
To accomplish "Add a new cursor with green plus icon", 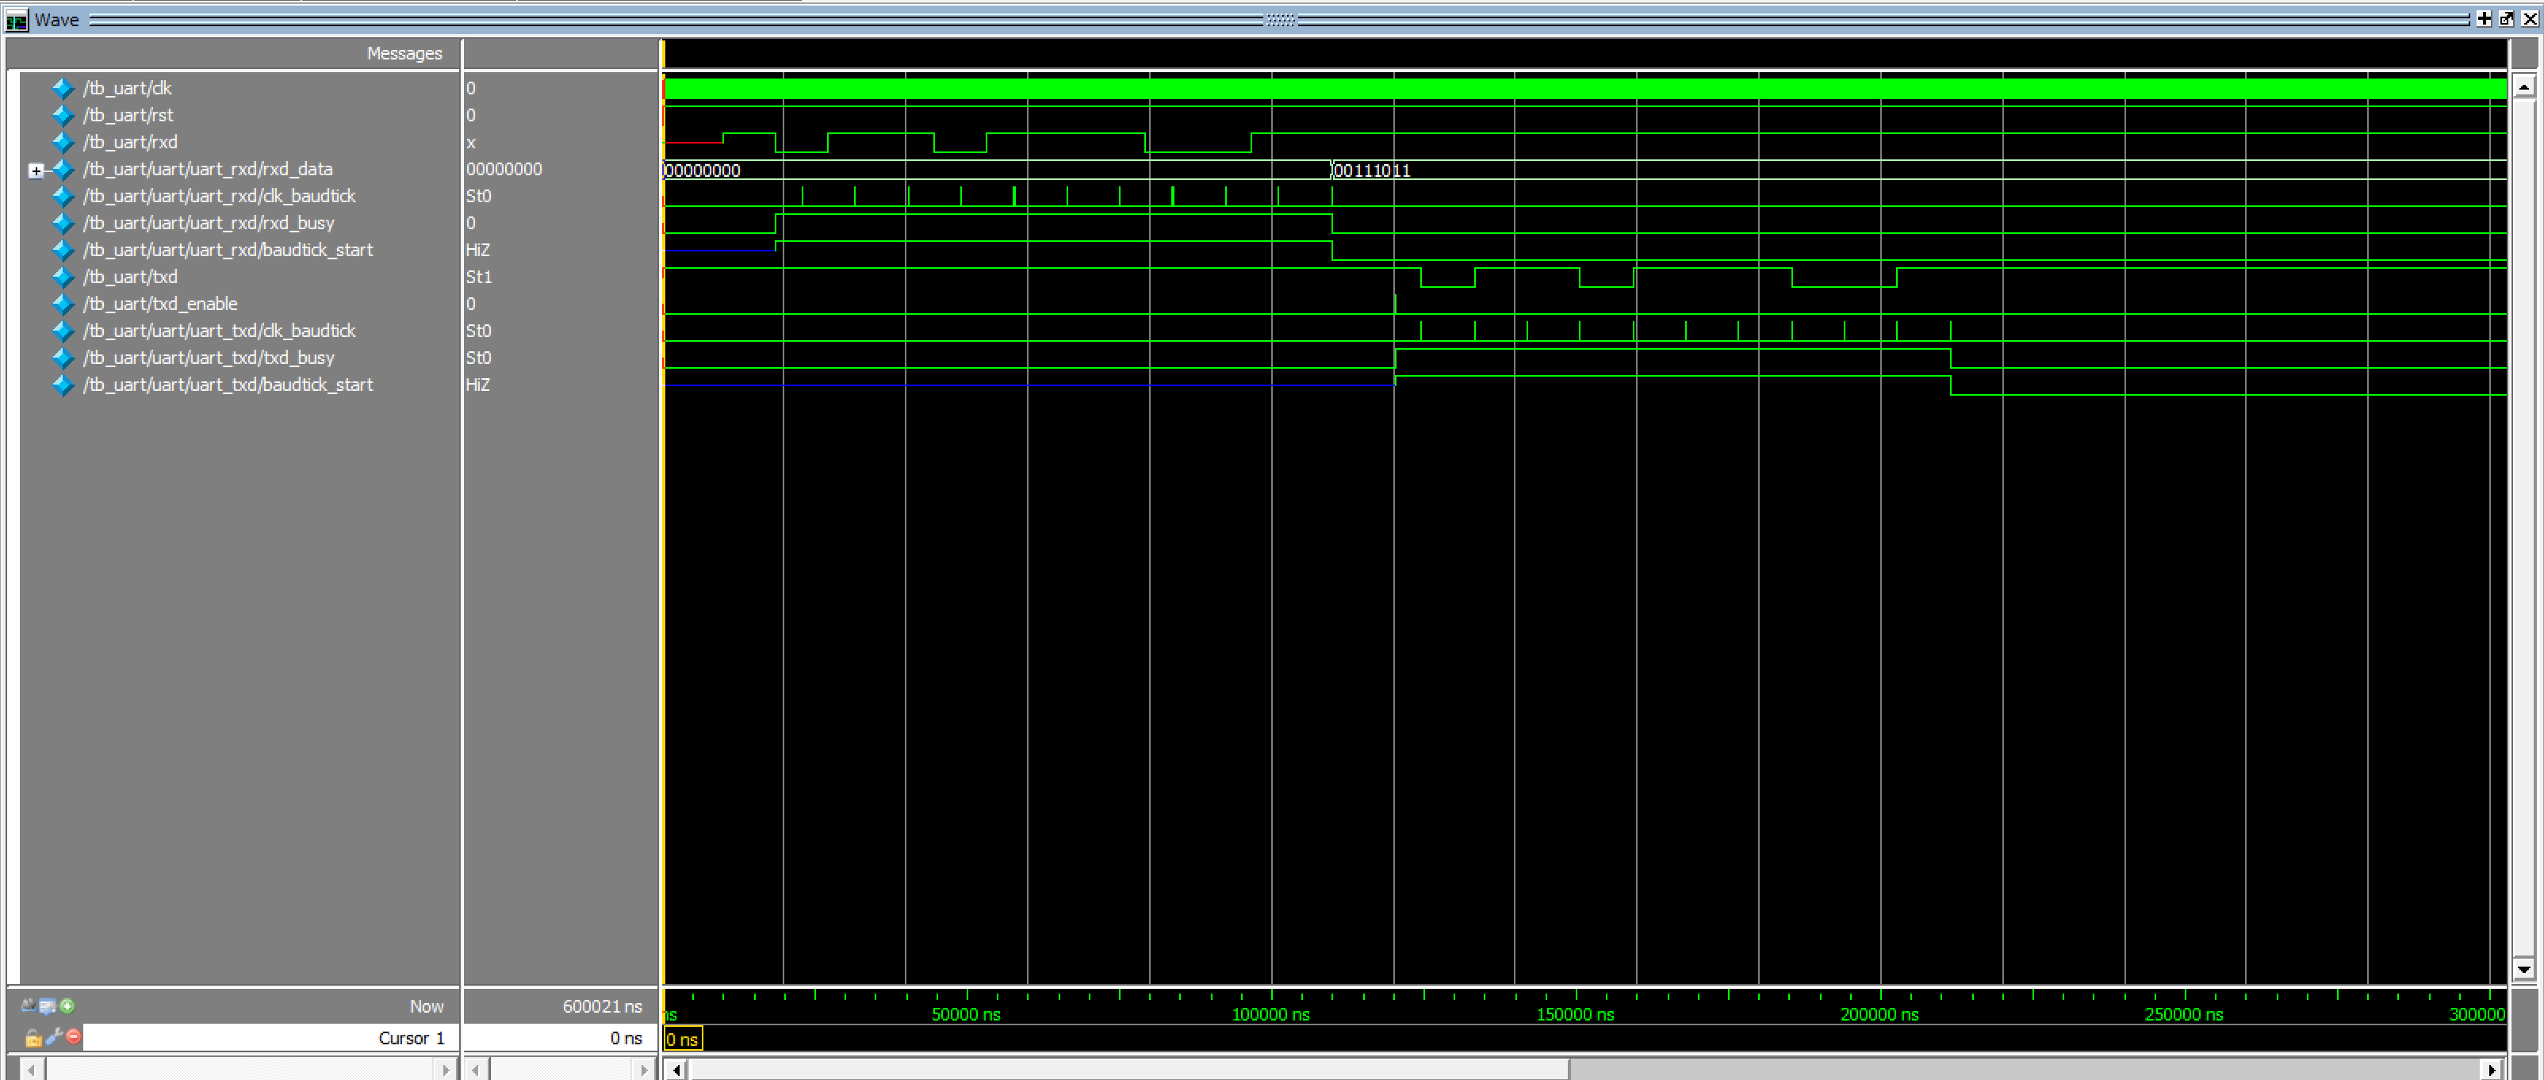I will pyautogui.click(x=67, y=1006).
